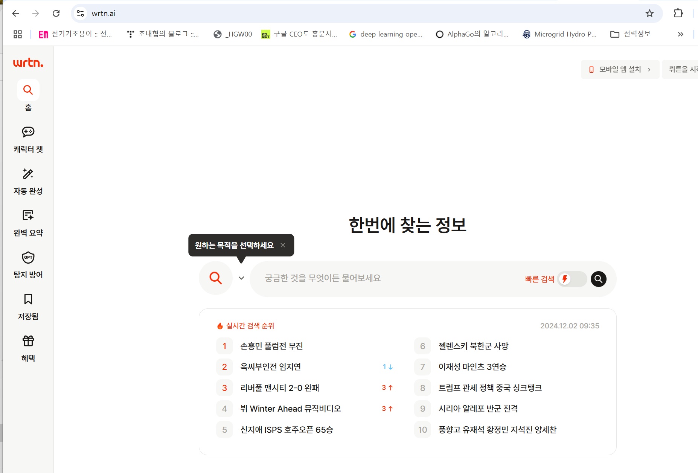698x473 pixels.
Task: Show hidden bookmarks with the double chevron
Action: pos(680,34)
